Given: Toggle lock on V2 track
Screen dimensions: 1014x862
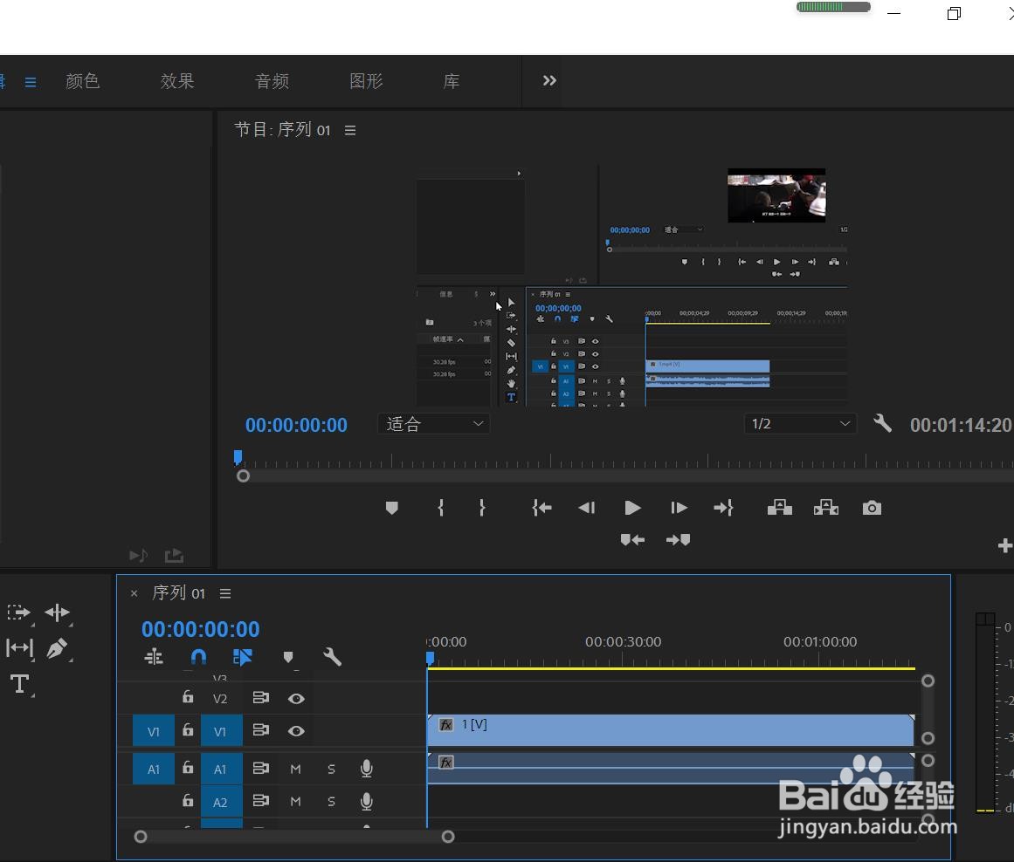Looking at the screenshot, I should point(188,696).
